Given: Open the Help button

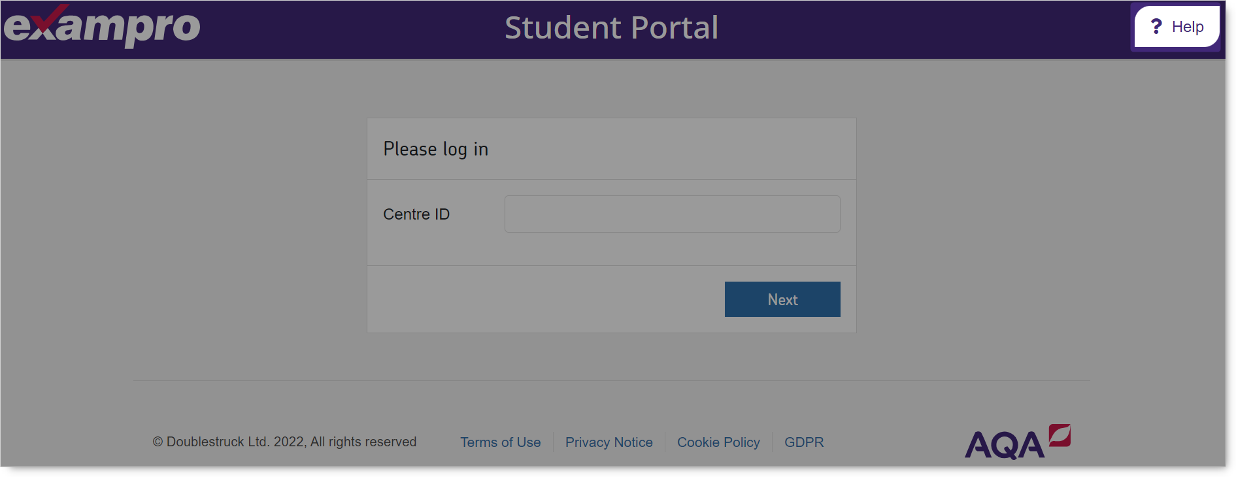Looking at the screenshot, I should tap(1177, 27).
